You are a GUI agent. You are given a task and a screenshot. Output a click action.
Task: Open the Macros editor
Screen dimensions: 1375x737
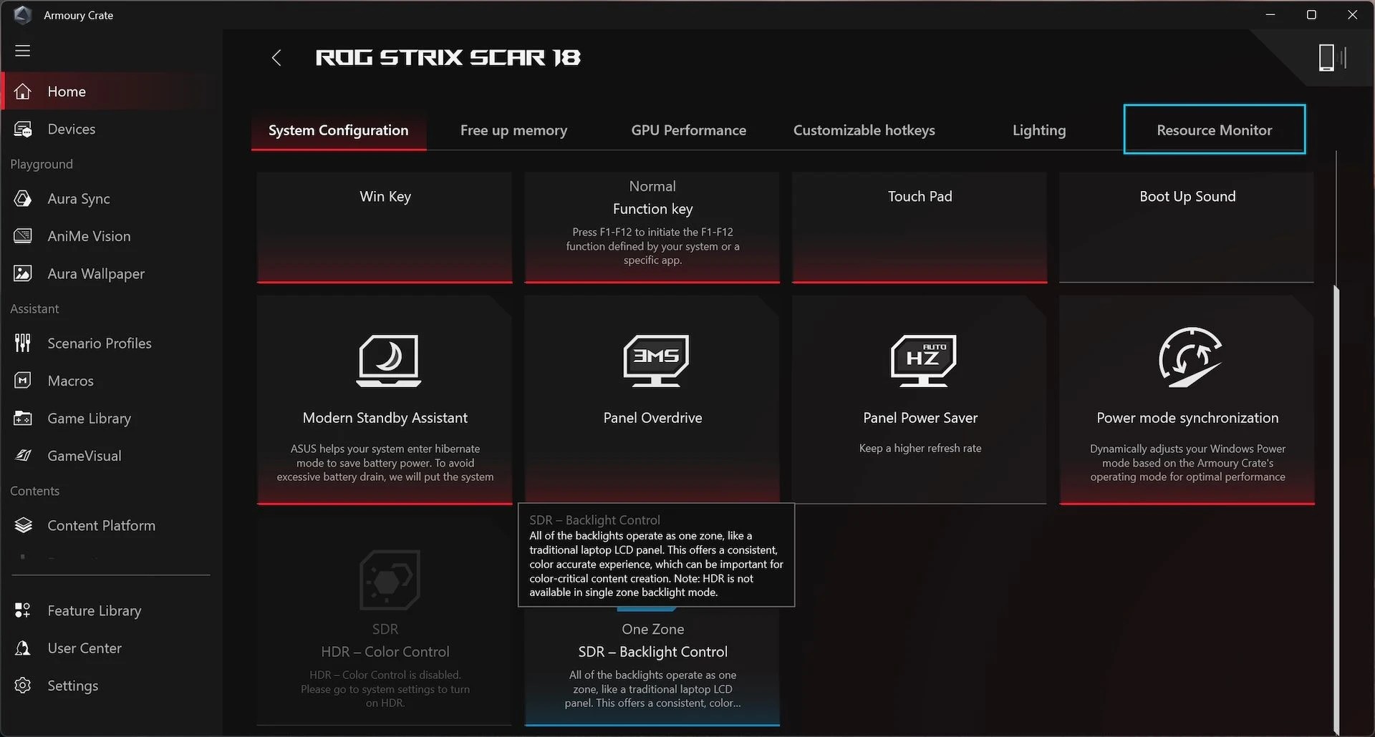click(x=69, y=380)
